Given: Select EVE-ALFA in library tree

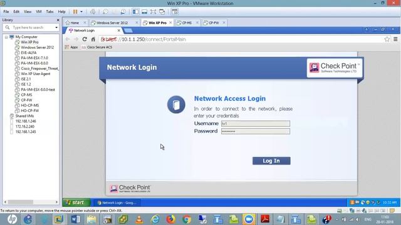Looking at the screenshot, I should coord(28,52).
